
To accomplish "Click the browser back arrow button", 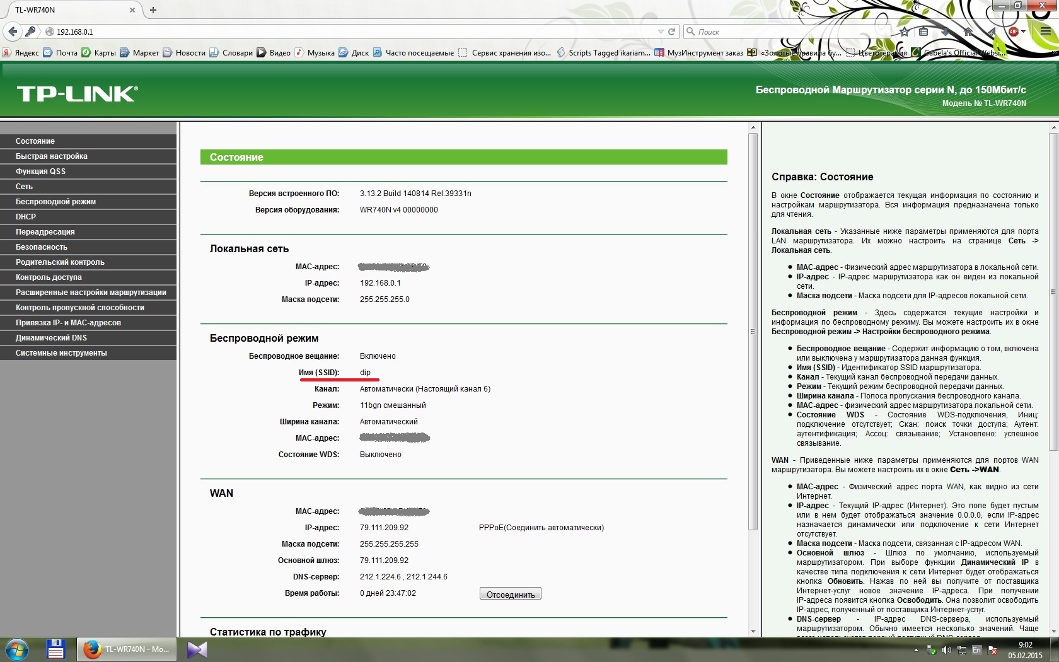I will [13, 32].
